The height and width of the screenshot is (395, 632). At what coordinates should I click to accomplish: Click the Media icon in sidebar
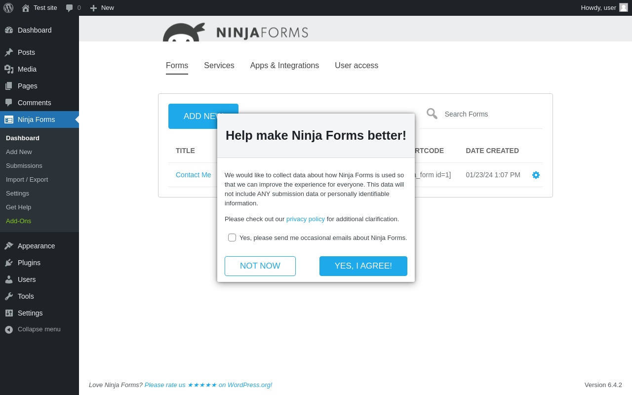9,69
